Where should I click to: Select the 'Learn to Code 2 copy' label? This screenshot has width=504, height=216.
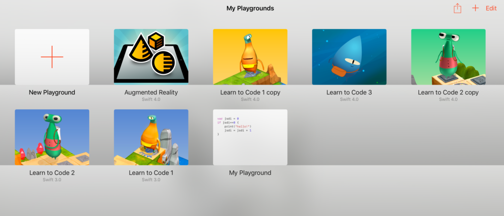448,93
